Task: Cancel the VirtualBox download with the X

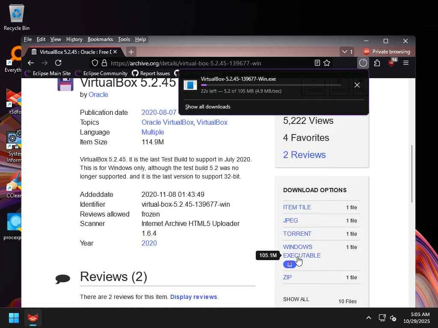Action: click(357, 85)
